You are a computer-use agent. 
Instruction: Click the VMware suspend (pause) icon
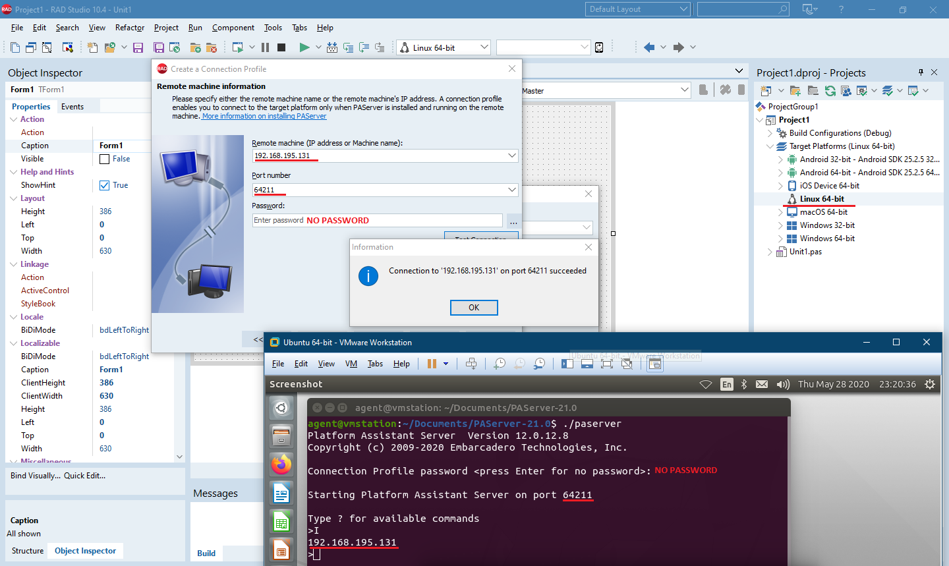pos(432,364)
